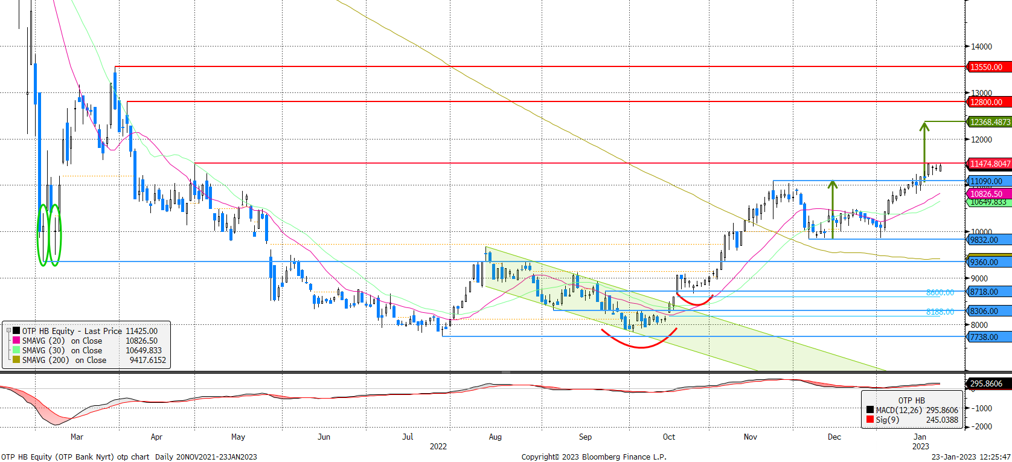
Task: Click the red 13550.00 price label
Action: click(x=989, y=67)
